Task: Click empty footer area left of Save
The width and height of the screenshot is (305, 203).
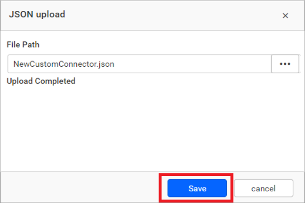Action: click(x=80, y=188)
